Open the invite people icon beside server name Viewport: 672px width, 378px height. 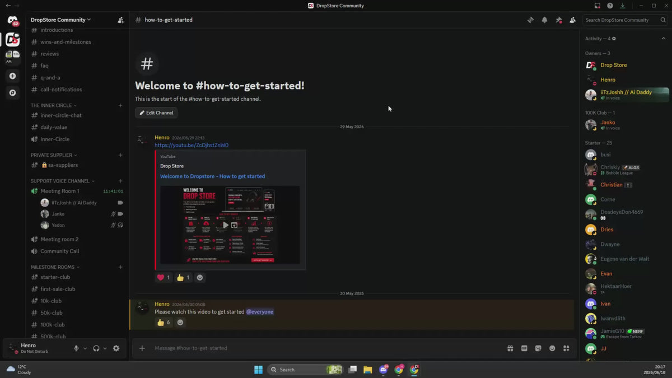120,20
